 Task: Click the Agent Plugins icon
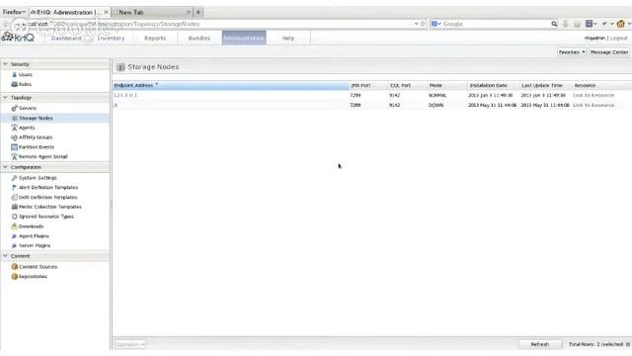tap(14, 236)
